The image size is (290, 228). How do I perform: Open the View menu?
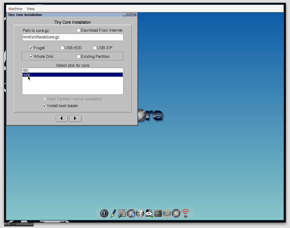[30, 9]
